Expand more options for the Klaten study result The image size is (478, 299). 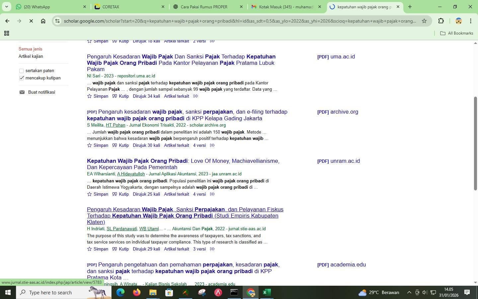pos(212,249)
